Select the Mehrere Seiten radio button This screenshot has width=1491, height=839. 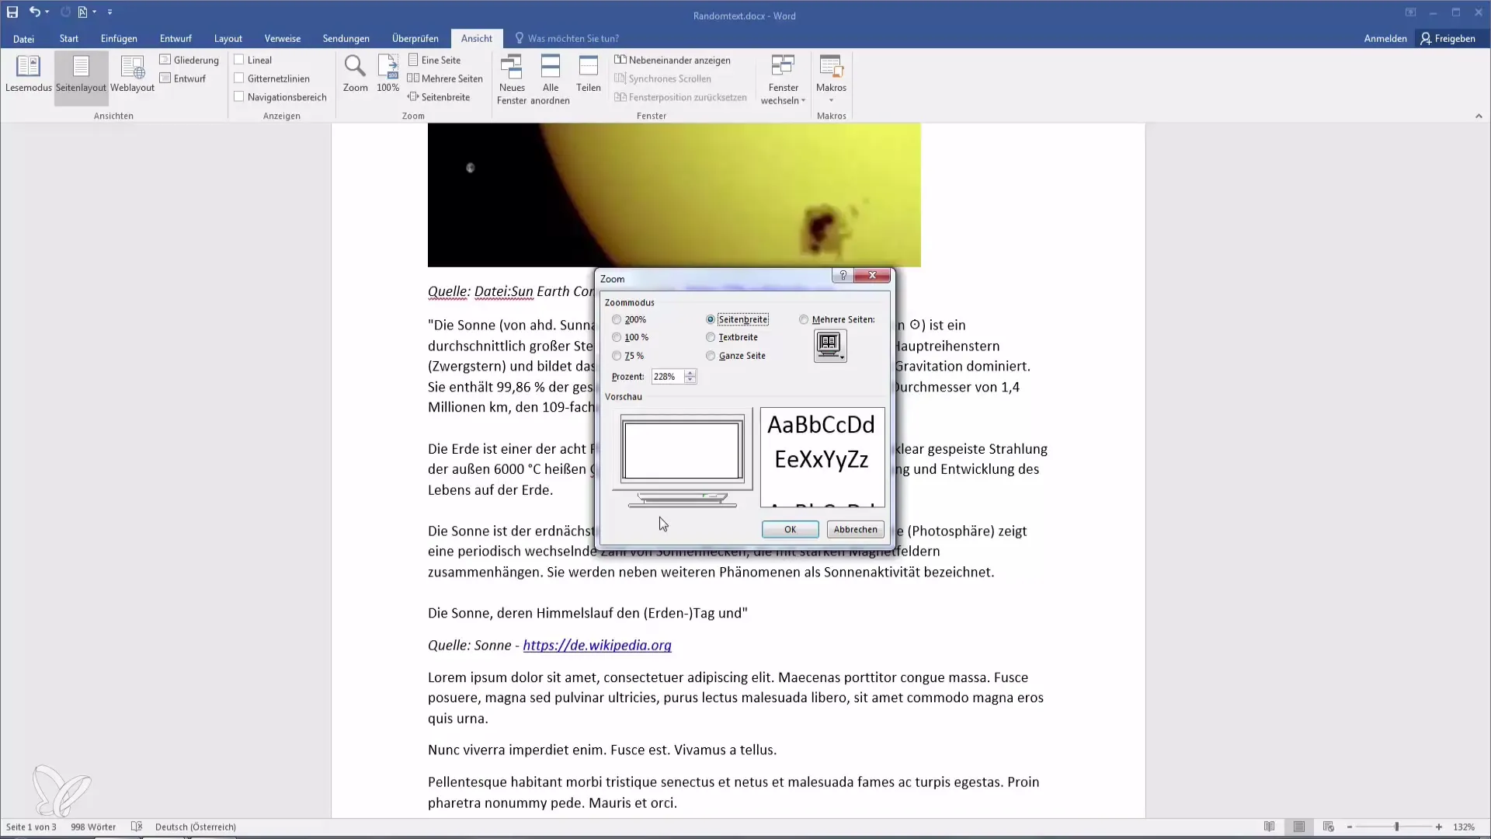804,319
